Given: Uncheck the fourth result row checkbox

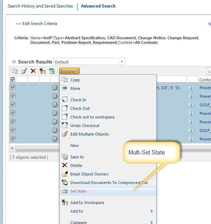Looking at the screenshot, I should click(13, 113).
